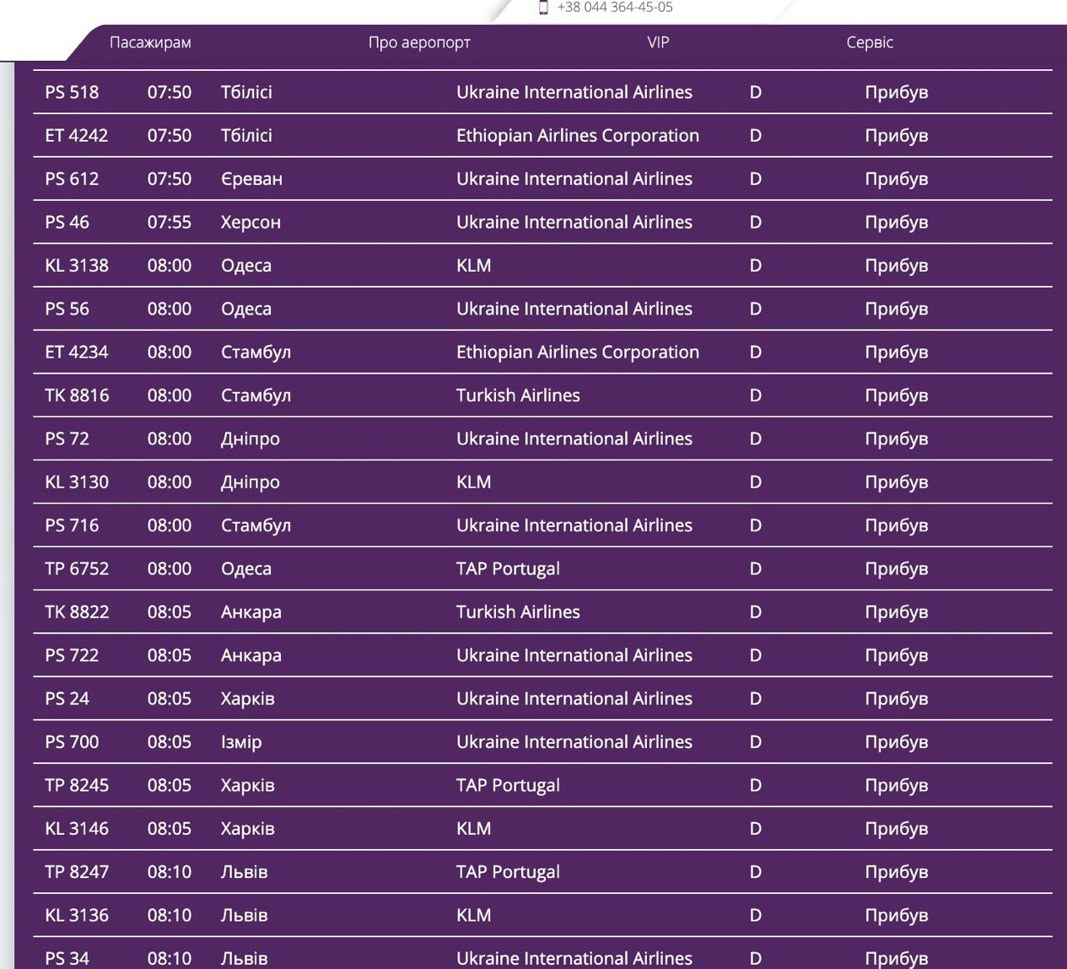
Task: Click time 08:05 in the PS 722 row
Action: (169, 656)
